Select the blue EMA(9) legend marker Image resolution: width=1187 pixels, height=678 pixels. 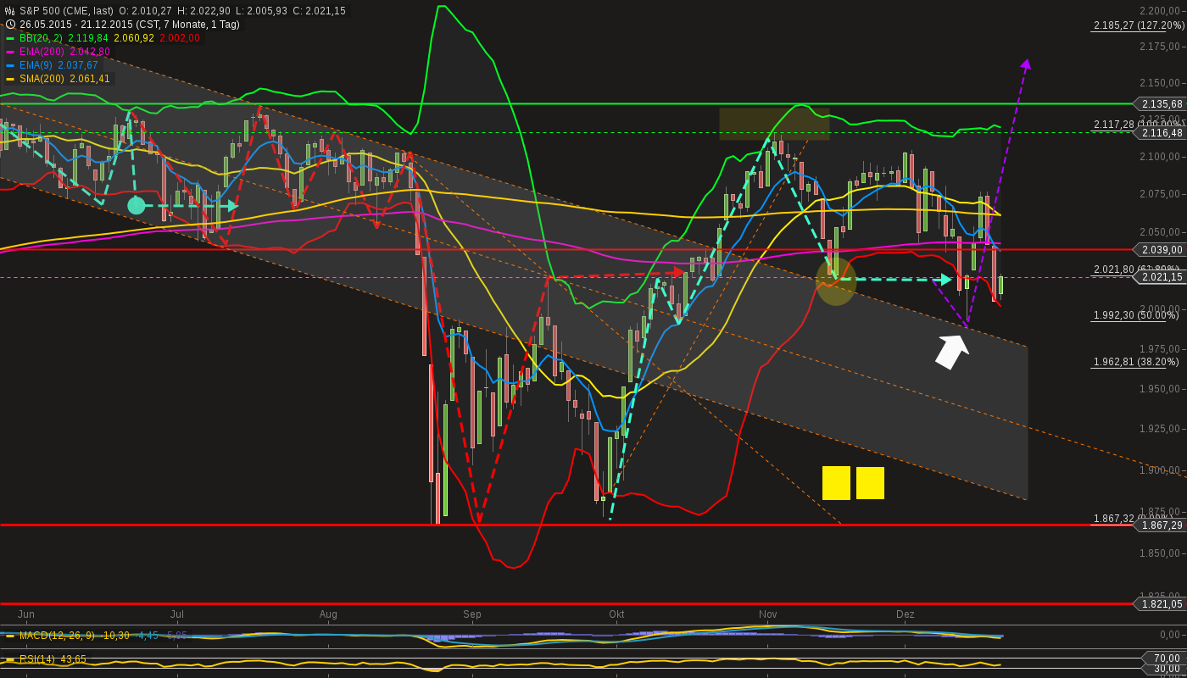10,64
